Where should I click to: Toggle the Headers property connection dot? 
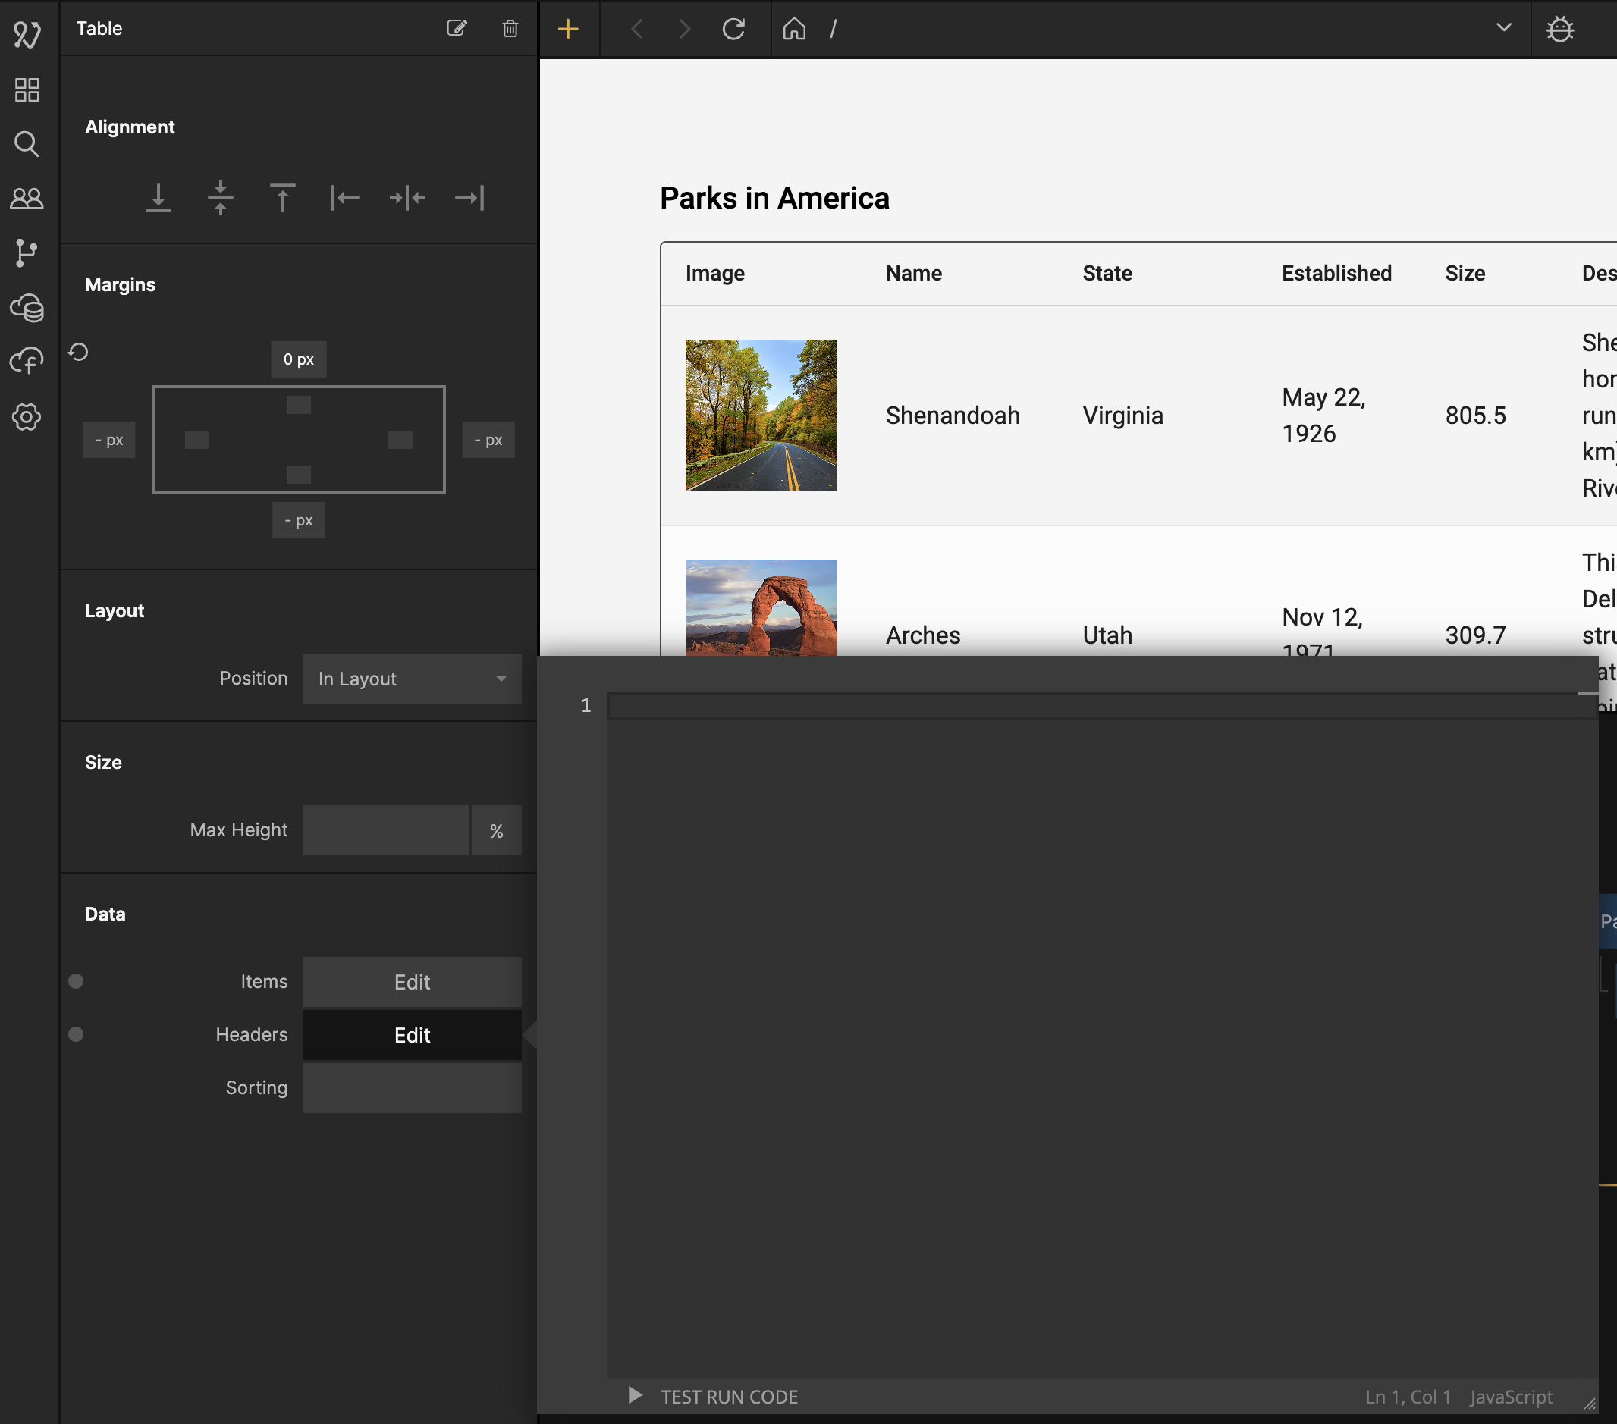coord(76,1034)
